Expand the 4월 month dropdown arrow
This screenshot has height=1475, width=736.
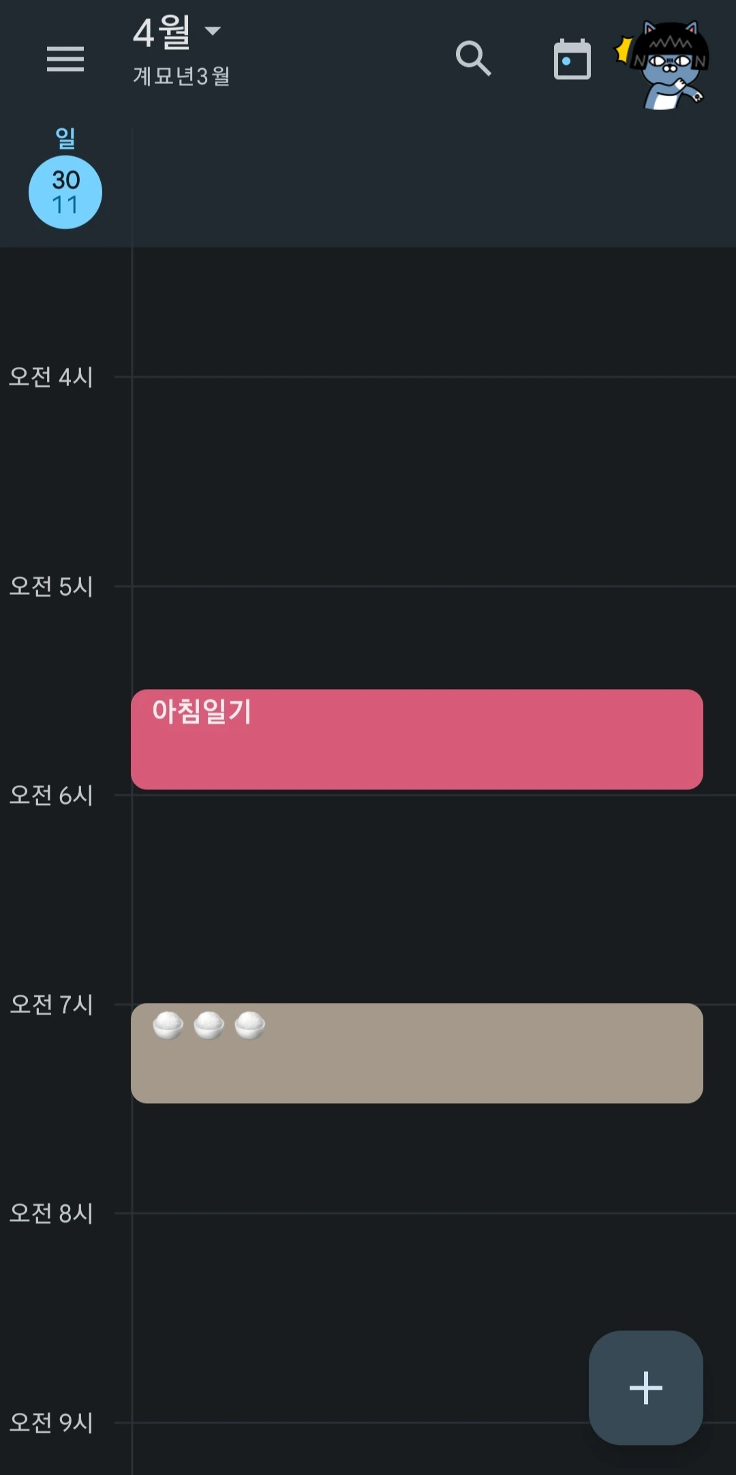(x=213, y=31)
